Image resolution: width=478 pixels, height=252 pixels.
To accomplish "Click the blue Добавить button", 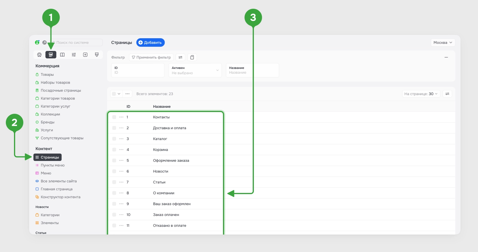I will coord(150,42).
